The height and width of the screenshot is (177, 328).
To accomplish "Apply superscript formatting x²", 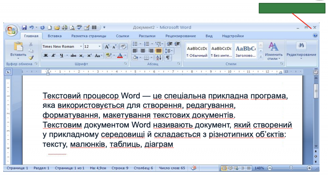I will 89,56.
